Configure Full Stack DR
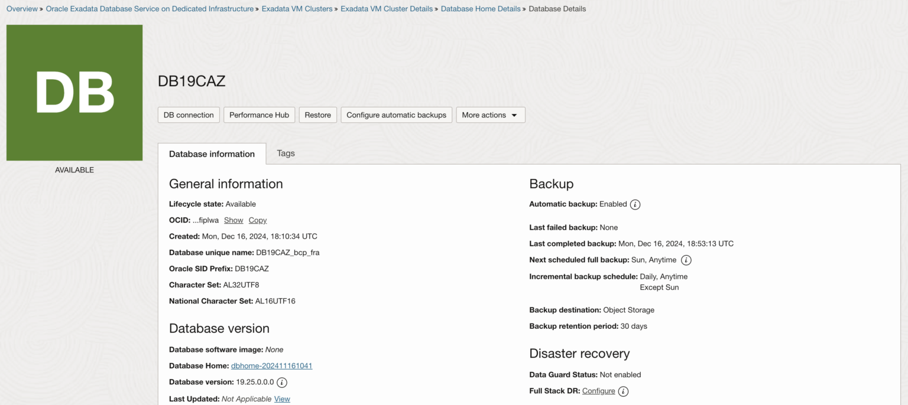The width and height of the screenshot is (908, 405). [598, 391]
